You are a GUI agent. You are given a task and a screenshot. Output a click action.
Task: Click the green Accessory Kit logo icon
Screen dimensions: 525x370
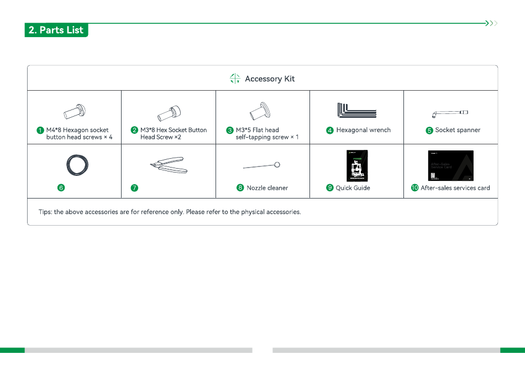pyautogui.click(x=235, y=79)
